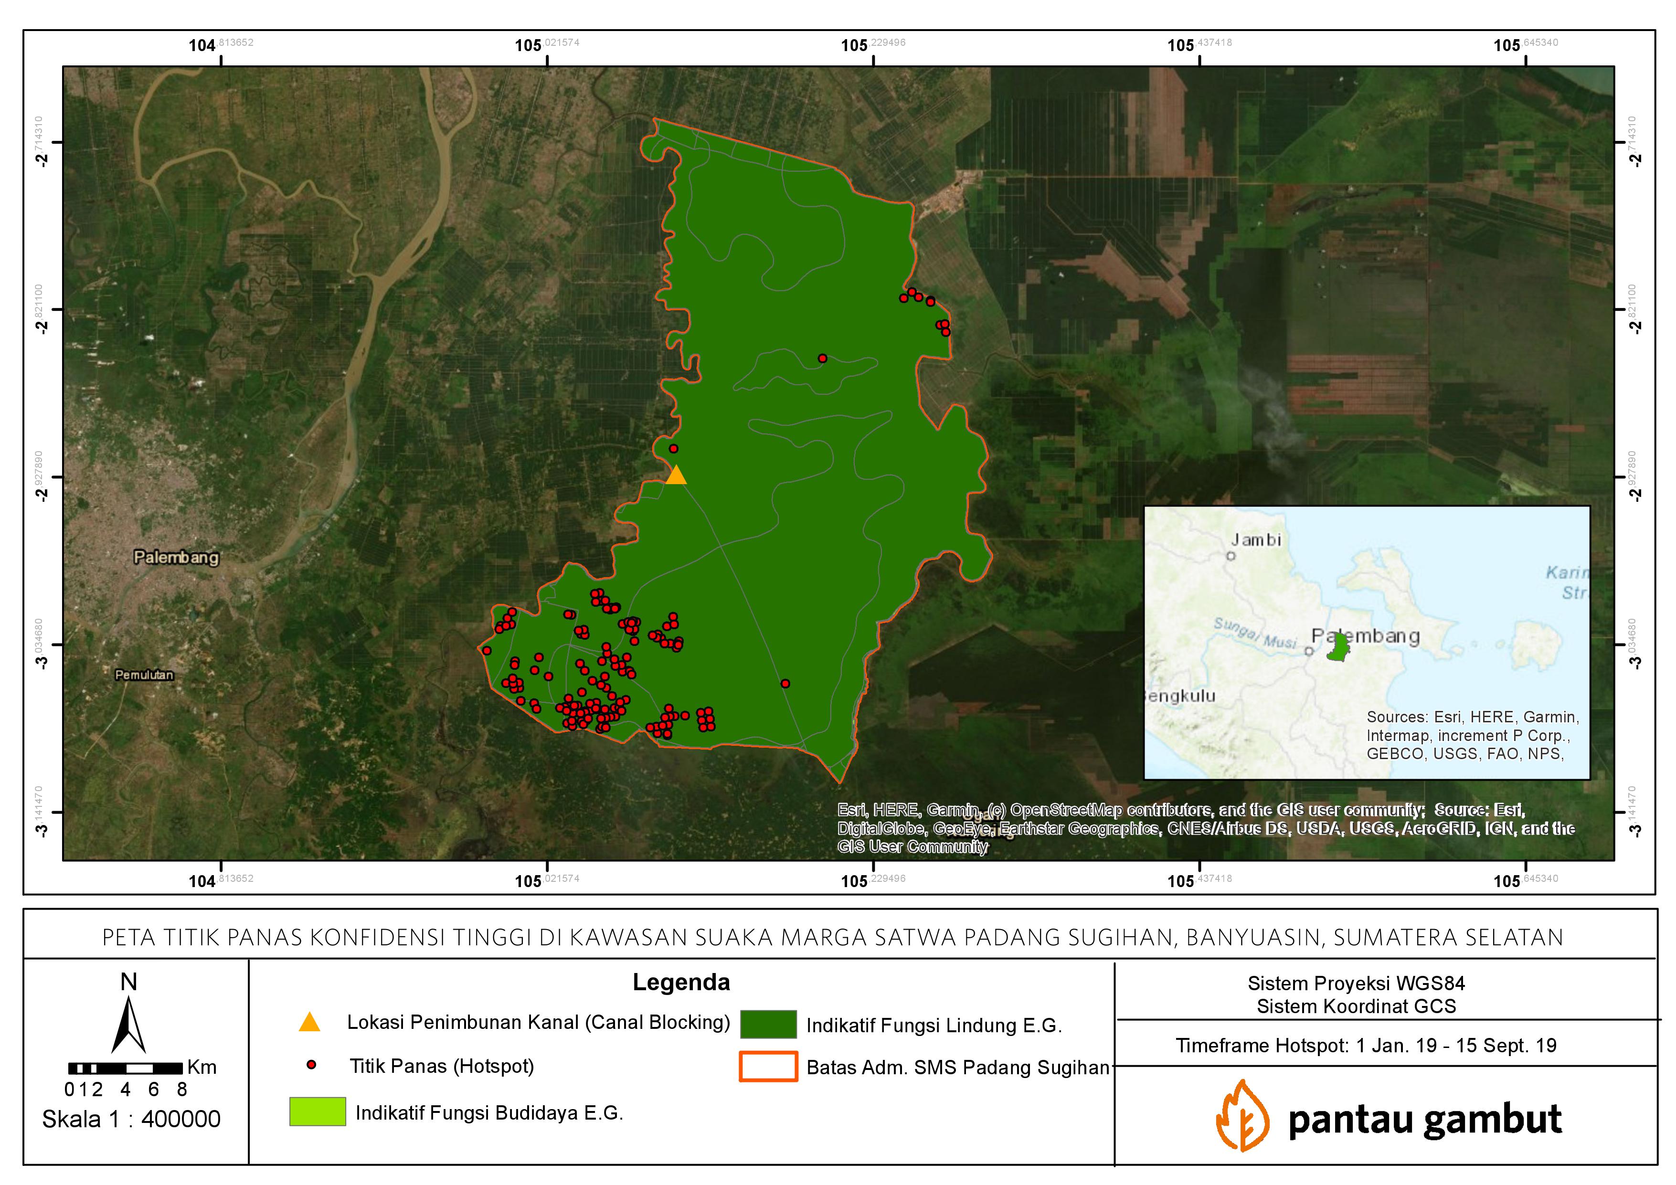
Task: Click the Skala 1 : 400000 text
Action: click(x=131, y=1119)
